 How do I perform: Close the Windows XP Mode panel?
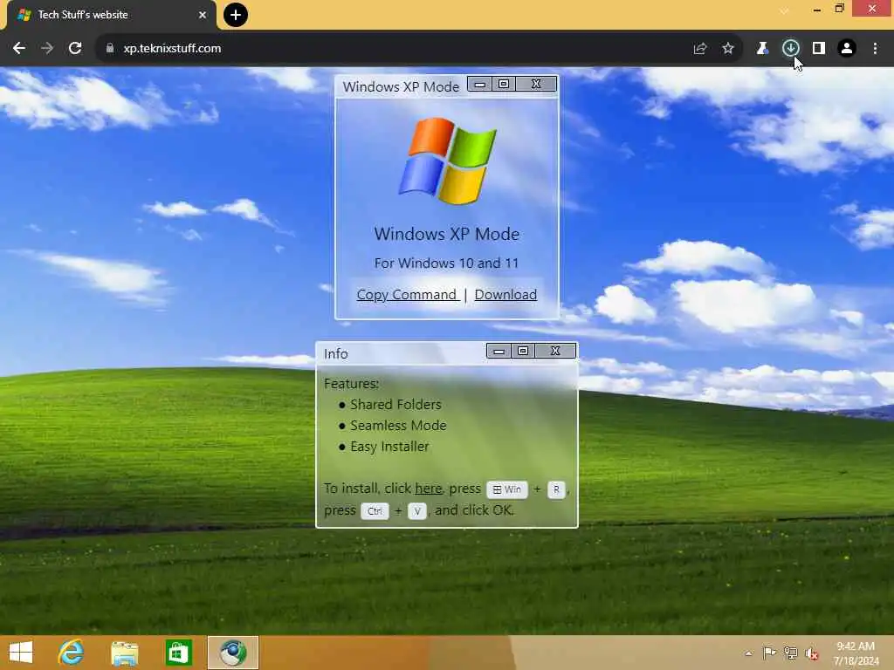coord(536,85)
